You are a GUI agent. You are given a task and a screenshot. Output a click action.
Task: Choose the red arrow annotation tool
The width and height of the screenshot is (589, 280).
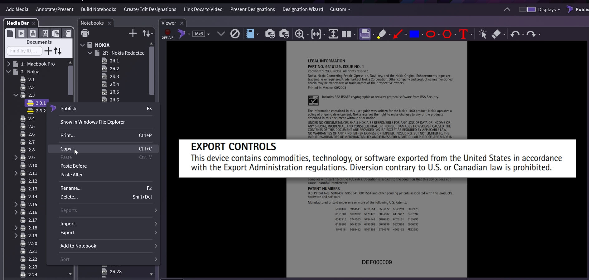pos(398,34)
